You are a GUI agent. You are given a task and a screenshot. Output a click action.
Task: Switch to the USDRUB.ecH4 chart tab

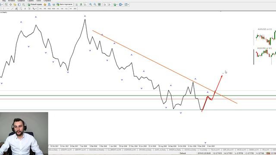(x=130, y=150)
